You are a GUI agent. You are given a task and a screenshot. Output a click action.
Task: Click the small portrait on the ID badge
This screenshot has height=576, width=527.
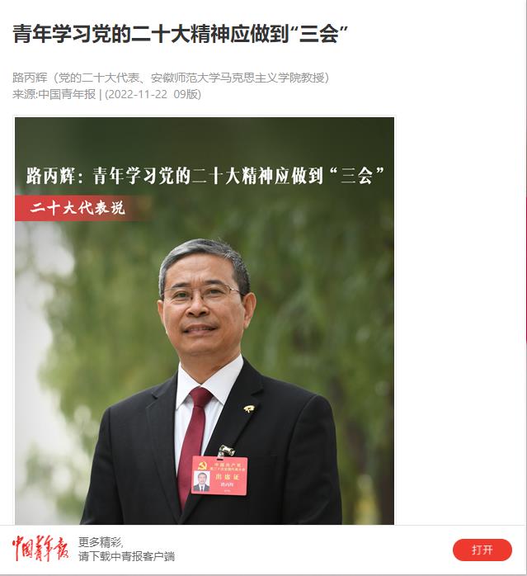tap(201, 482)
